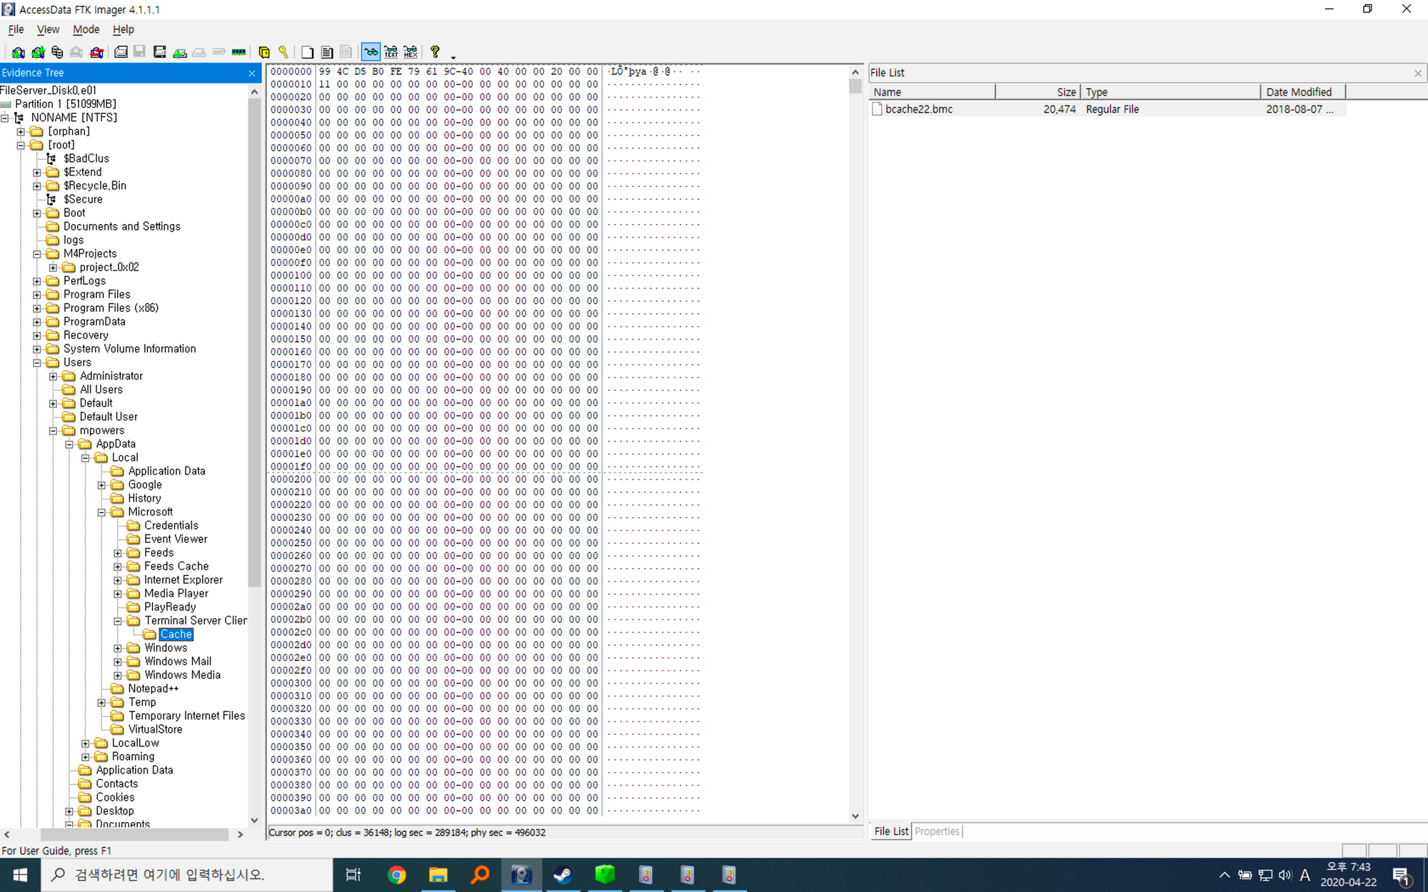Open the Image Mounting tool icon
Viewport: 1428px width, 892px height.
click(x=57, y=52)
